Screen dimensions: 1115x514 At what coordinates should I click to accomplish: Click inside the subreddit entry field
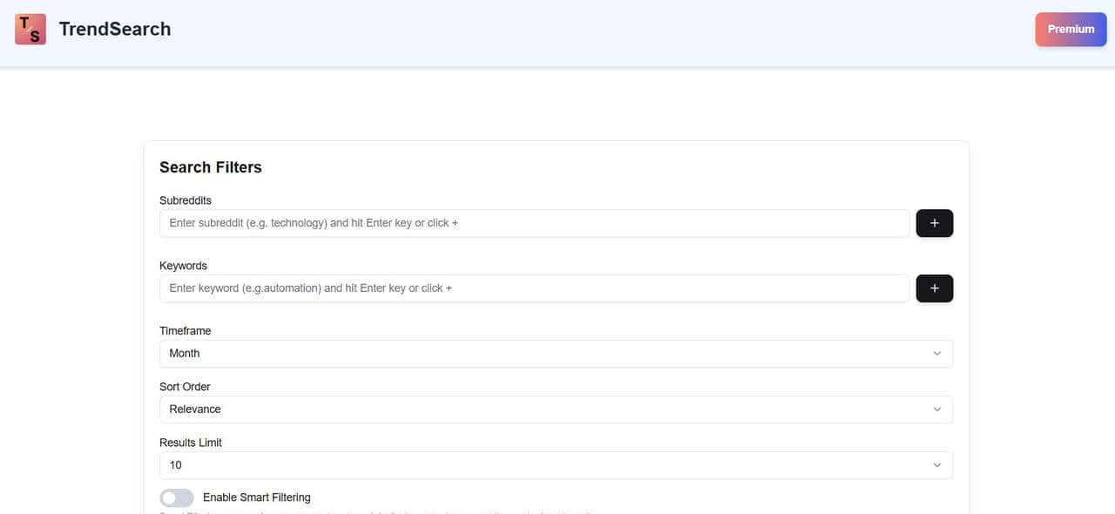point(534,222)
